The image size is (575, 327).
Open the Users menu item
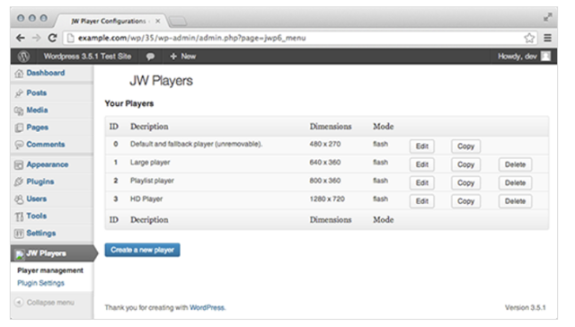(x=36, y=199)
